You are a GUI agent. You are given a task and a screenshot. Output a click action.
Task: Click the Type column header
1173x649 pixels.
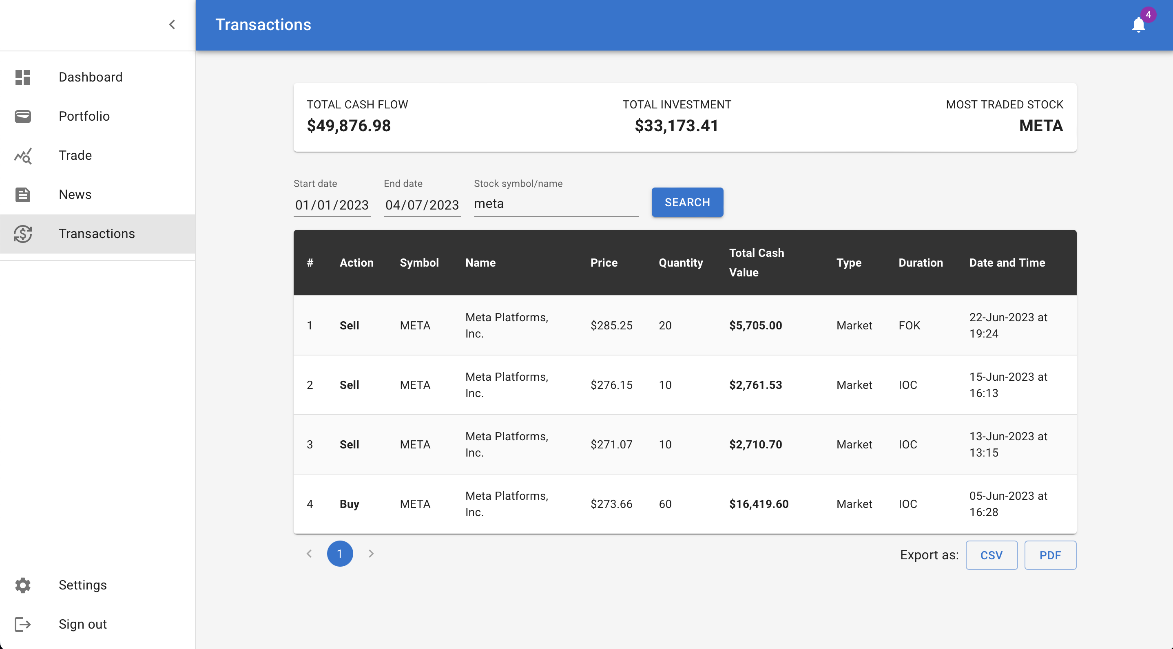[849, 263]
